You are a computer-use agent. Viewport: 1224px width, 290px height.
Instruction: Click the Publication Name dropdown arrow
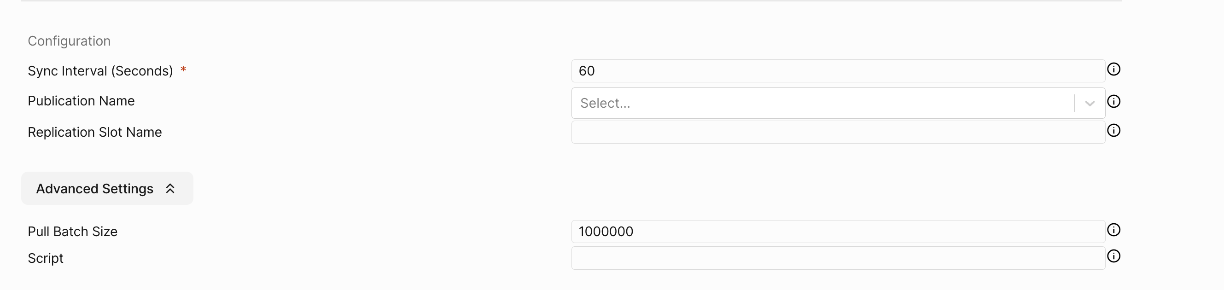click(x=1090, y=104)
